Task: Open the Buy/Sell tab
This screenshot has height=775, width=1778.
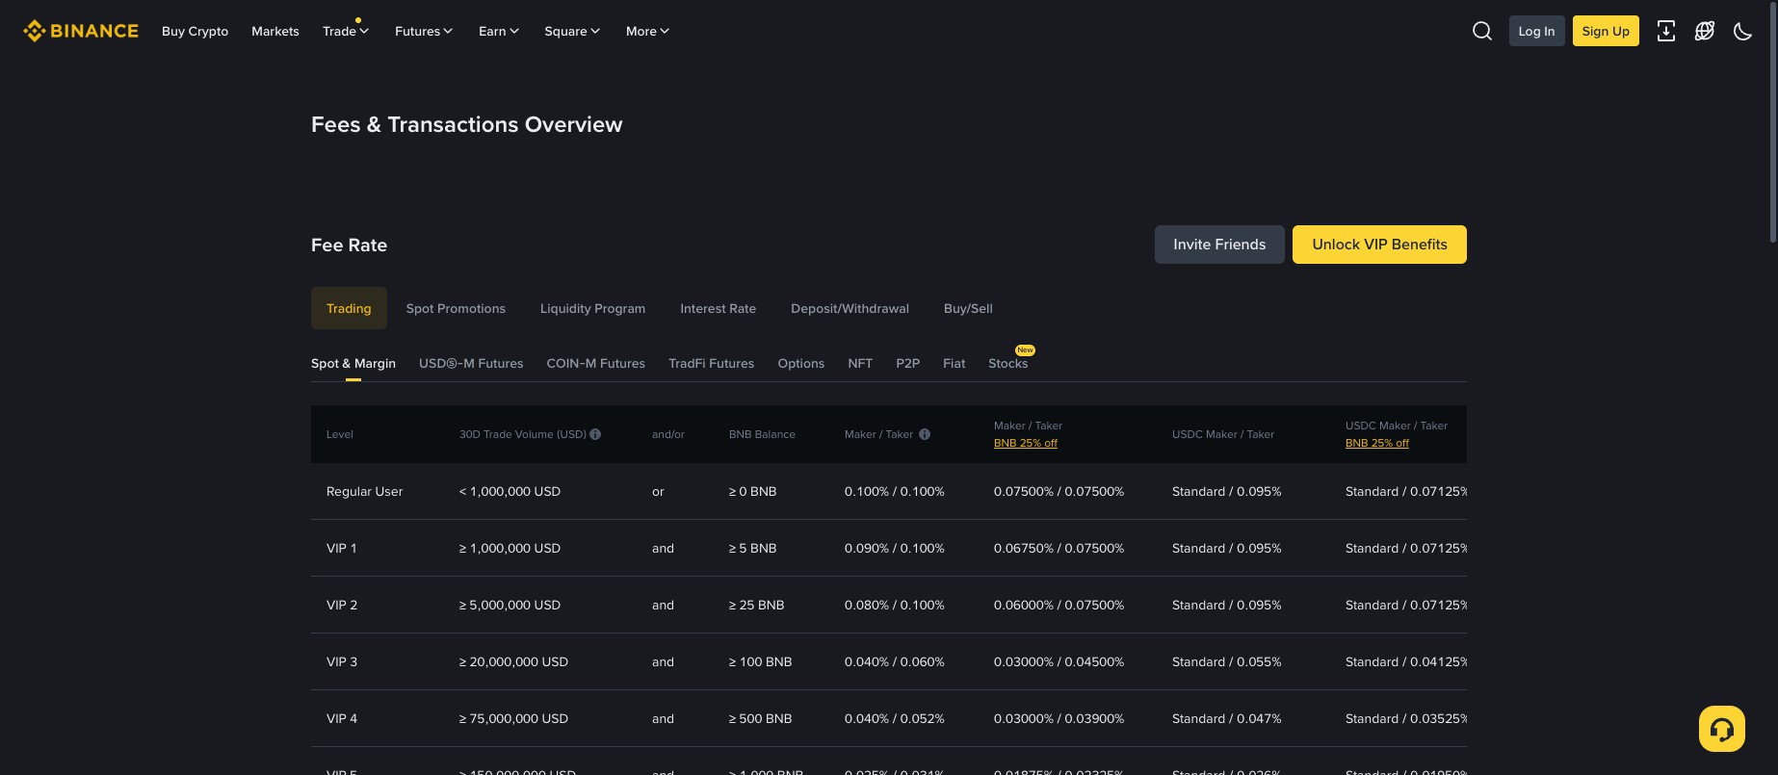Action: (x=968, y=308)
